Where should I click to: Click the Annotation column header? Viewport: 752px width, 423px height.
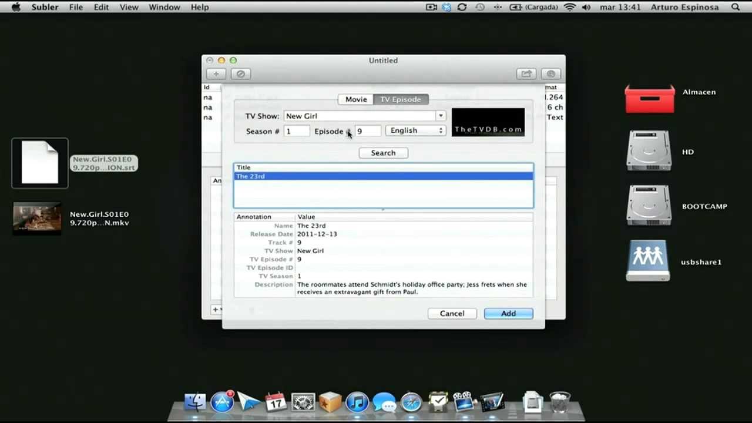point(264,217)
